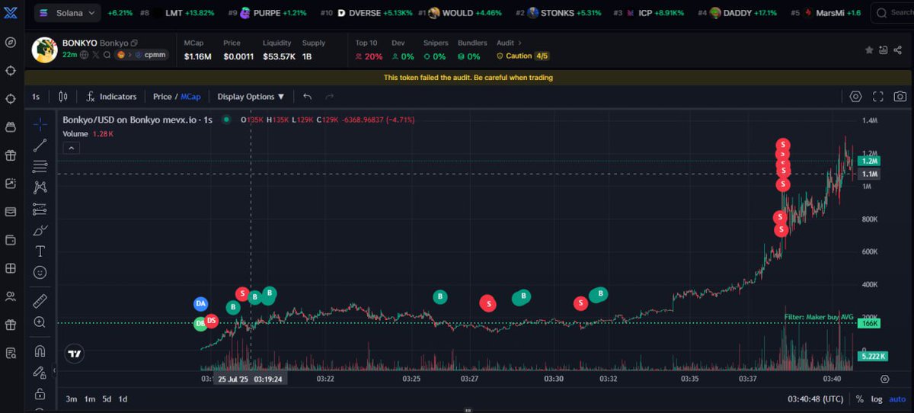The width and height of the screenshot is (914, 413).
Task: Select the XABCD pattern tool
Action: [x=40, y=187]
